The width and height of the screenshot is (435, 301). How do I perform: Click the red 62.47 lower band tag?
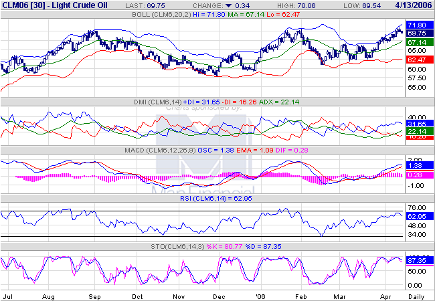[x=416, y=60]
